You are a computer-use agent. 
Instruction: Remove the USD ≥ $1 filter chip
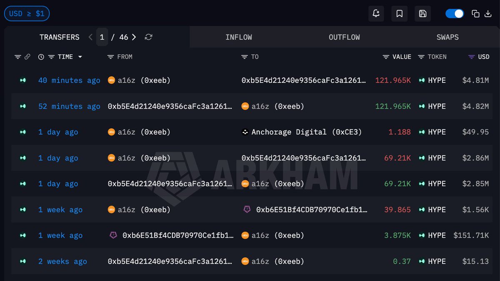pyautogui.click(x=27, y=14)
